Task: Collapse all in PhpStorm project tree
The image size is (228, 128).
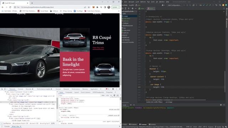Action: point(129,9)
